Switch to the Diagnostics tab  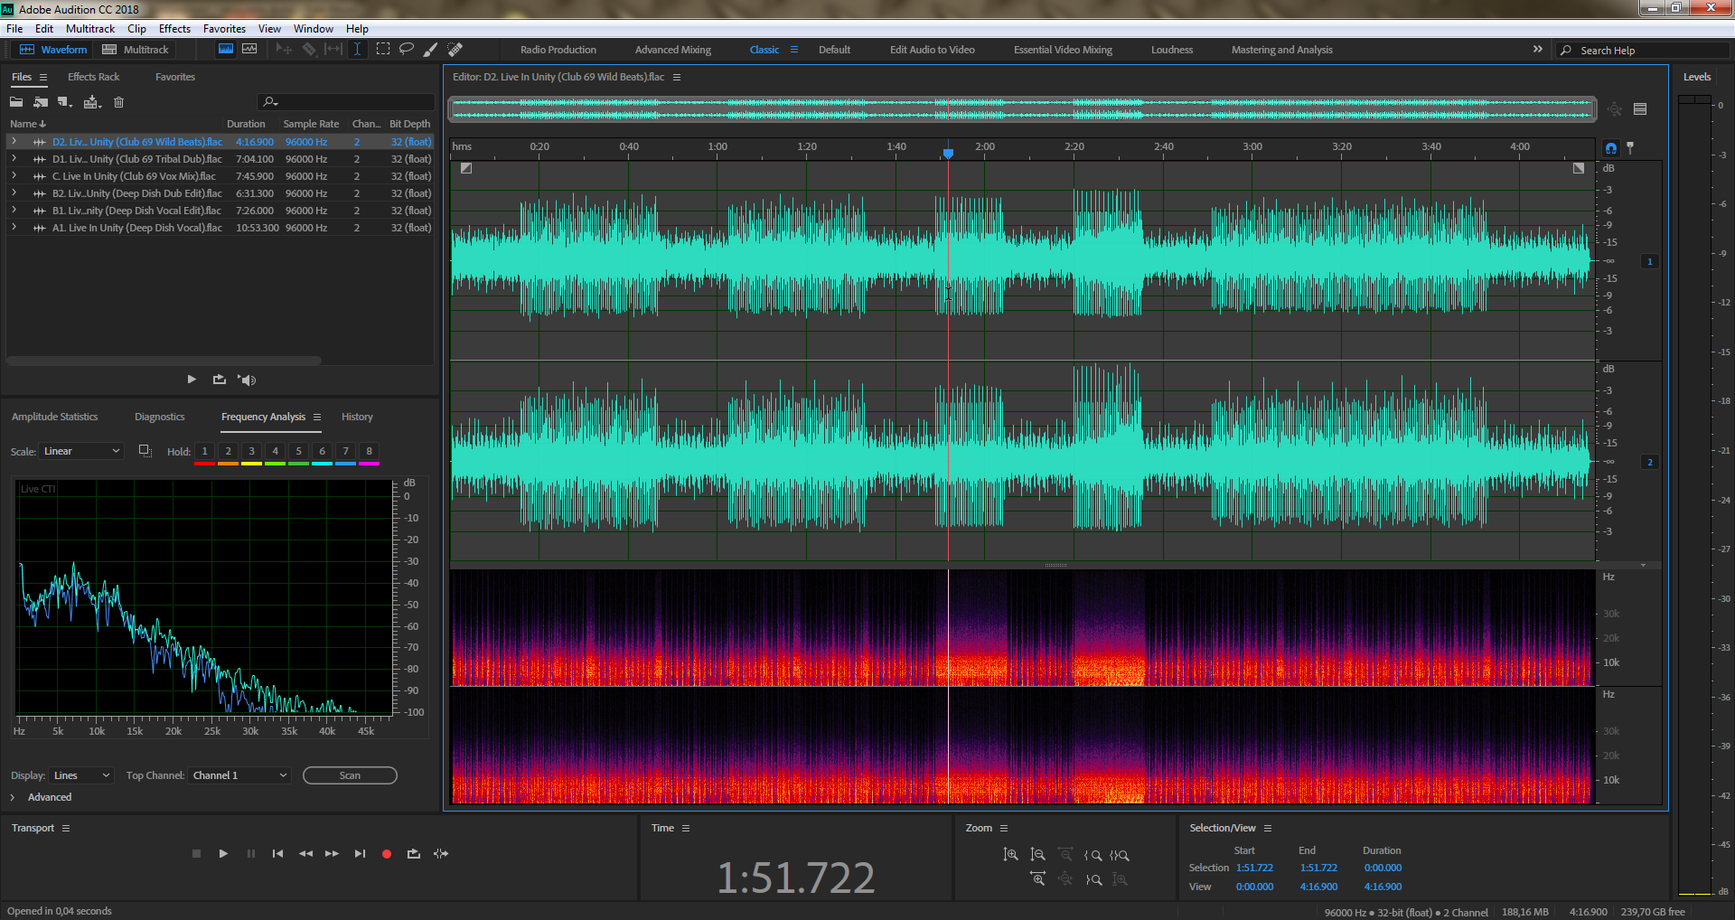pyautogui.click(x=159, y=417)
